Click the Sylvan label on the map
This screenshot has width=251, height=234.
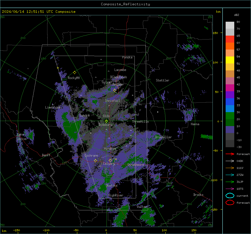107,82
